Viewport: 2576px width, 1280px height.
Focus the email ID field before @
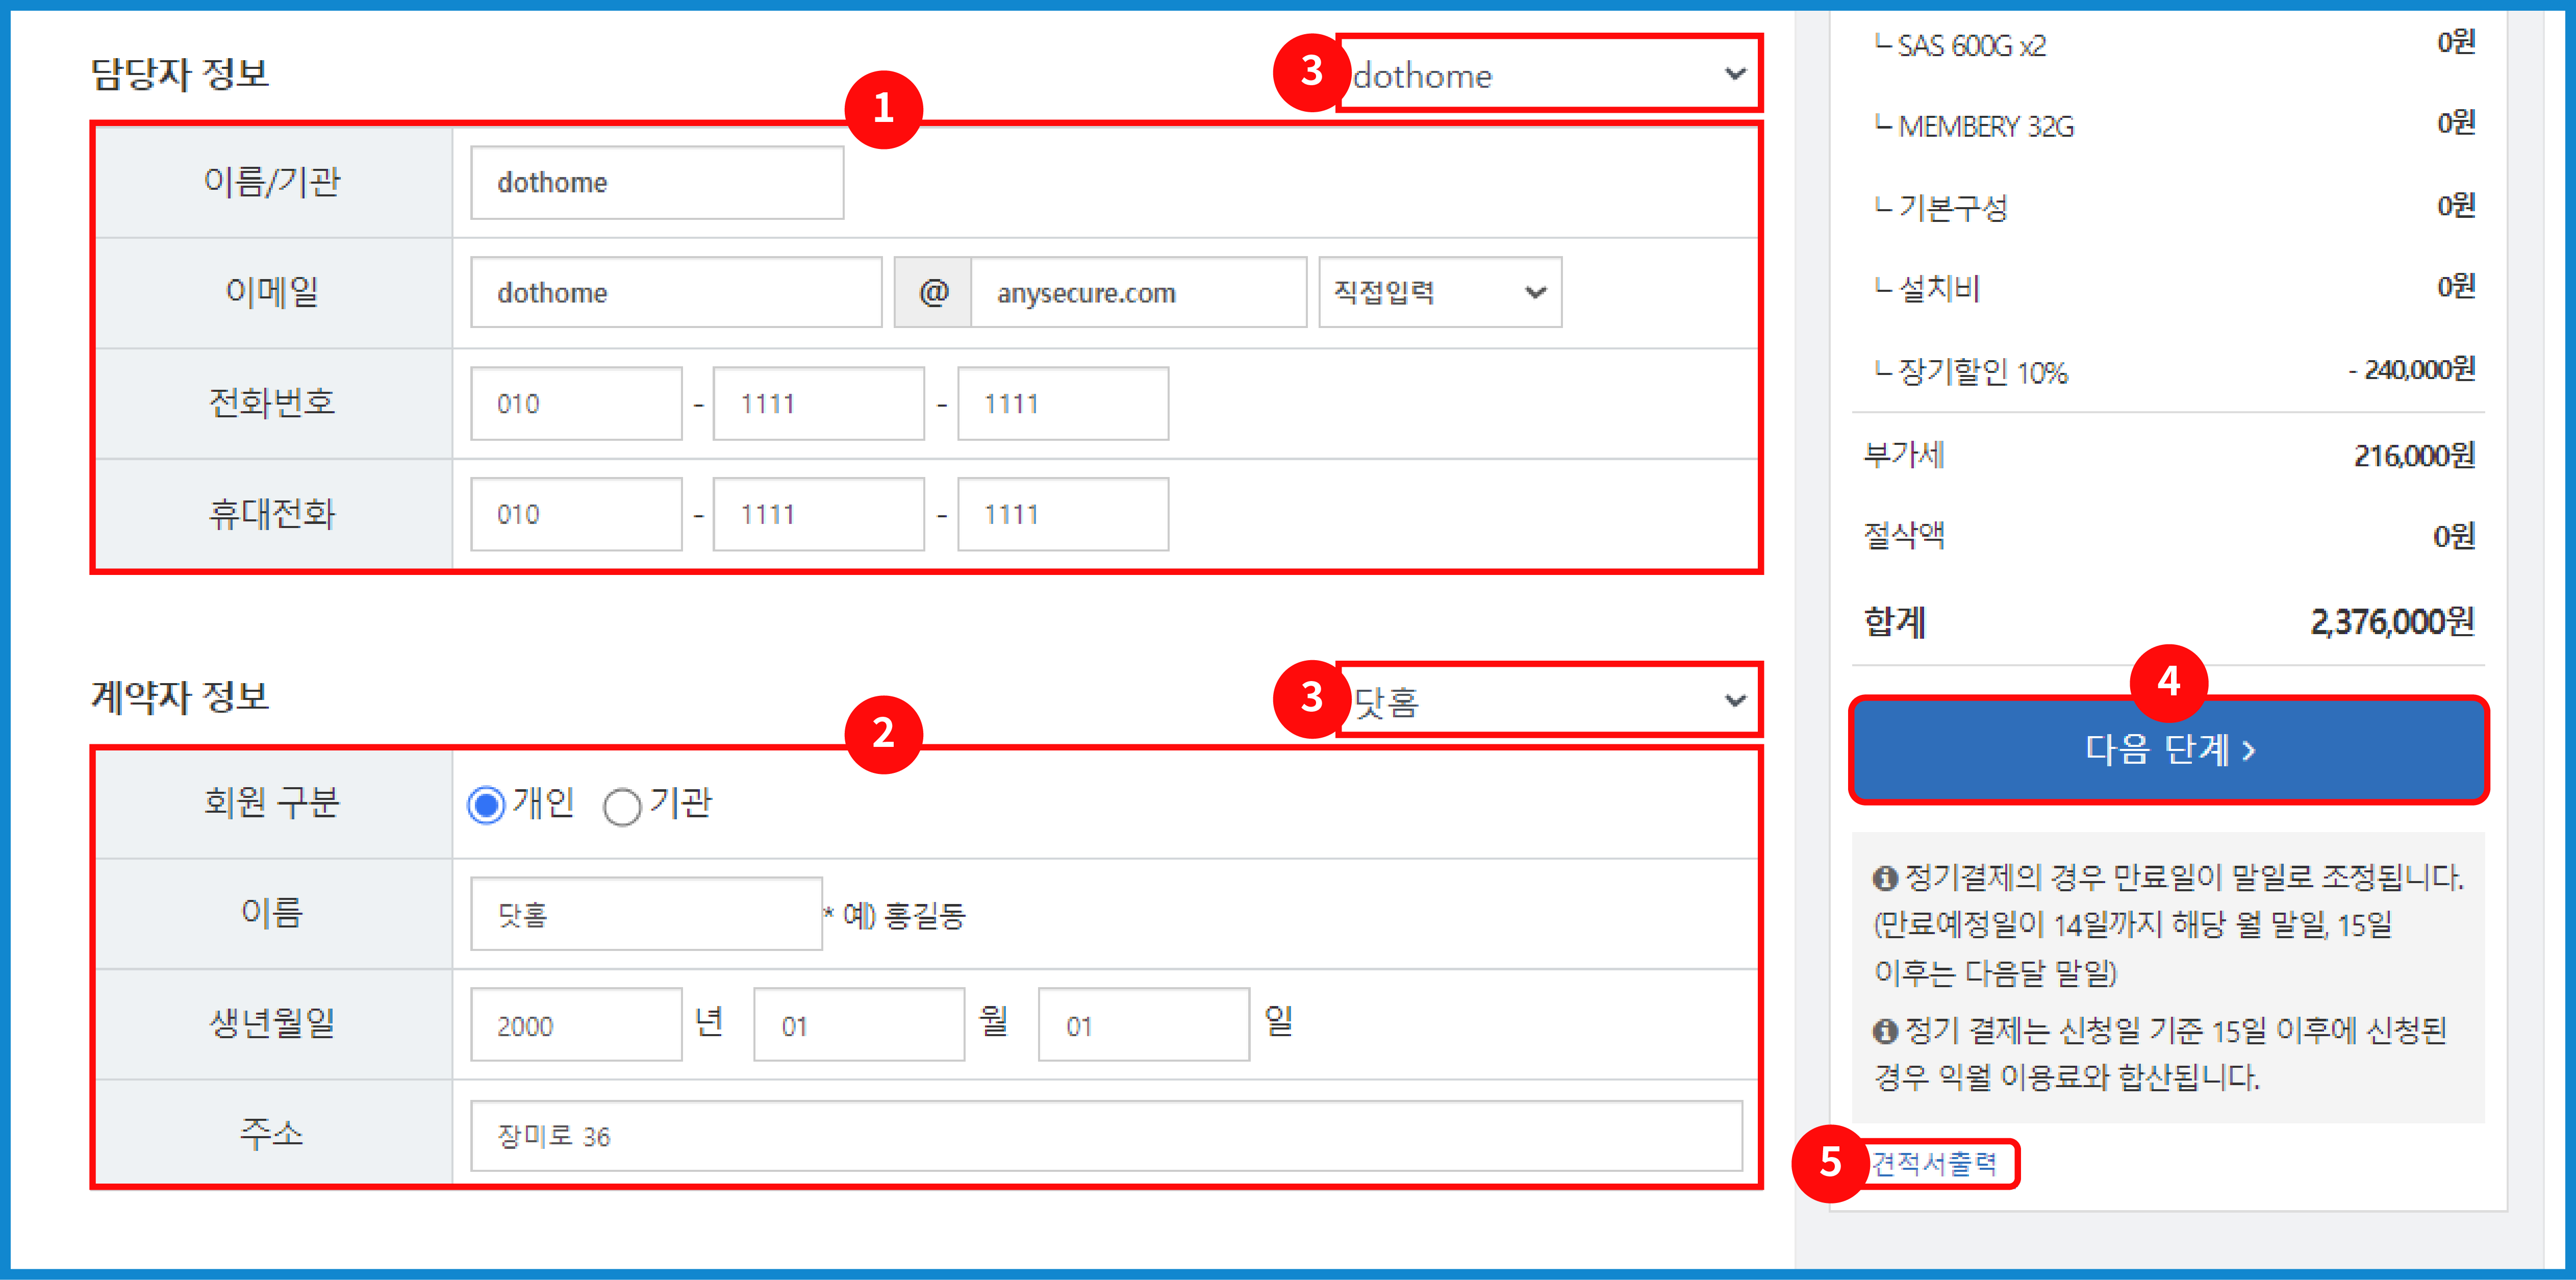[x=676, y=293]
